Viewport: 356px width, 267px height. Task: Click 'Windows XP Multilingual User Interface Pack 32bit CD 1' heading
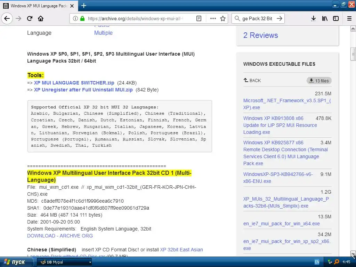pyautogui.click(x=109, y=176)
